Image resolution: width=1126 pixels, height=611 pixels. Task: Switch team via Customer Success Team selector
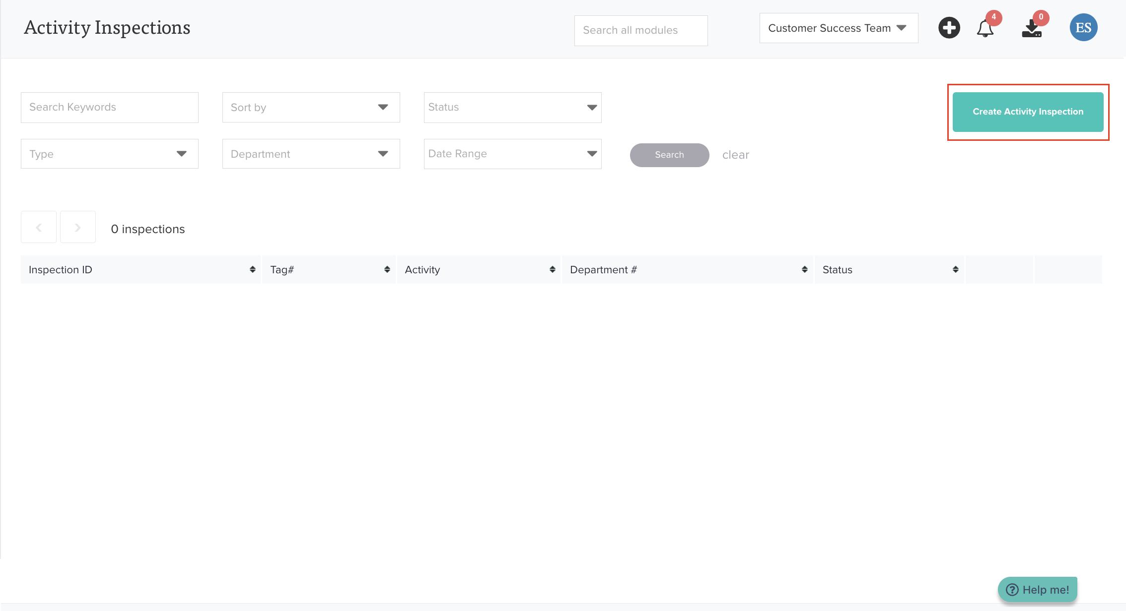(x=838, y=28)
